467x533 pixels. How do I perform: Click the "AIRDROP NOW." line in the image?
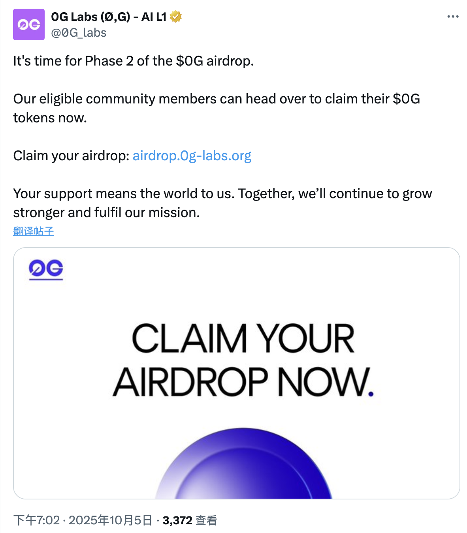(x=243, y=382)
